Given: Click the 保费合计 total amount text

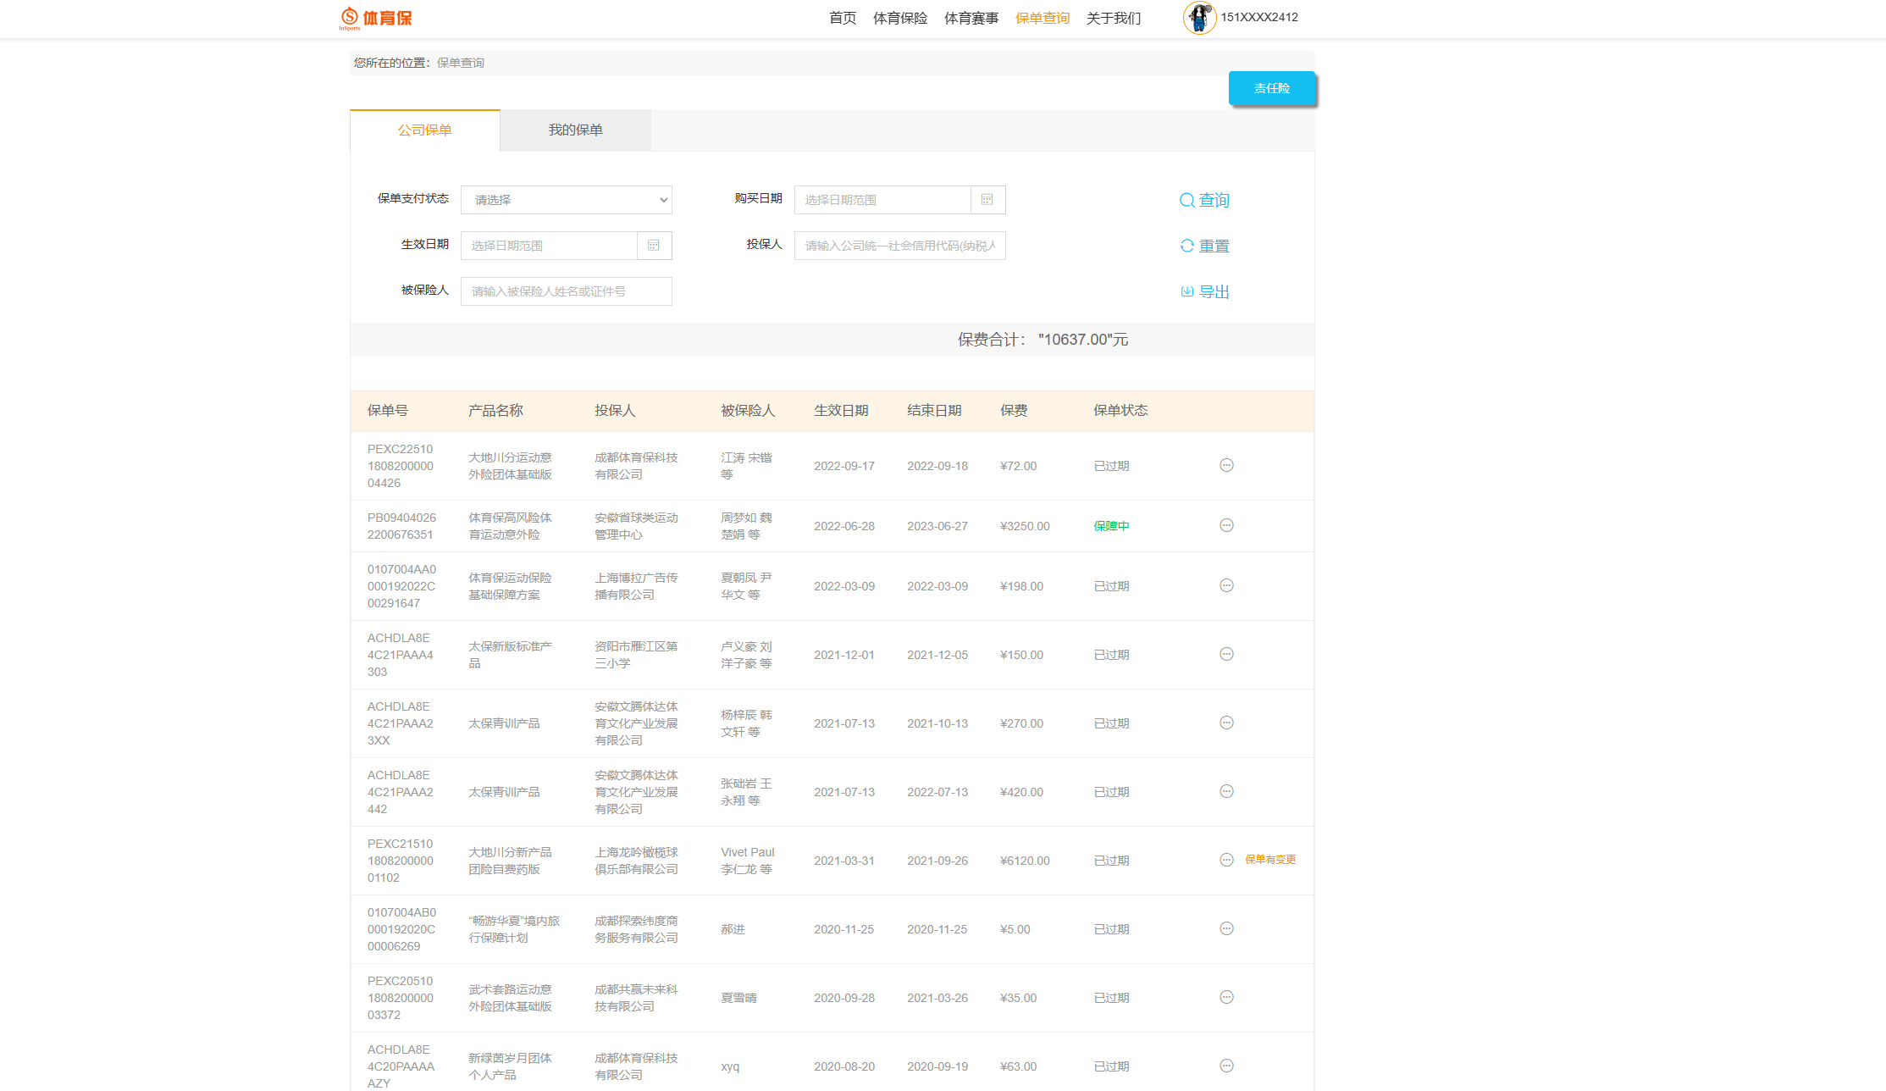Looking at the screenshot, I should click(x=1043, y=340).
